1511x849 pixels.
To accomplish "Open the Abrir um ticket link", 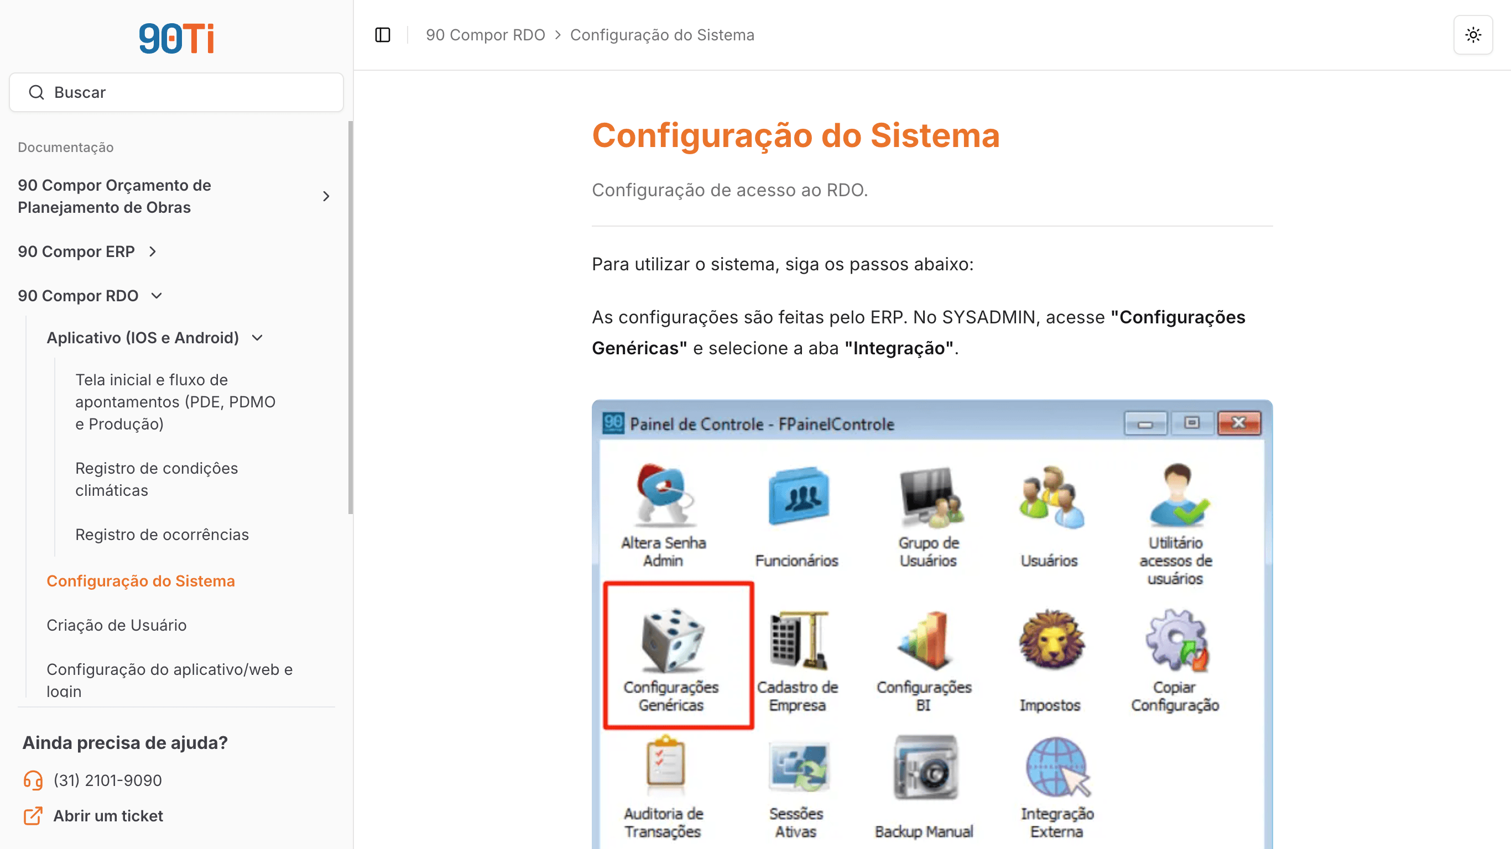I will click(x=108, y=816).
